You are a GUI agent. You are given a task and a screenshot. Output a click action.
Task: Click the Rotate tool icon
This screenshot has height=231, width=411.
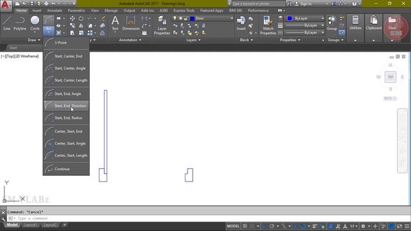81,19
